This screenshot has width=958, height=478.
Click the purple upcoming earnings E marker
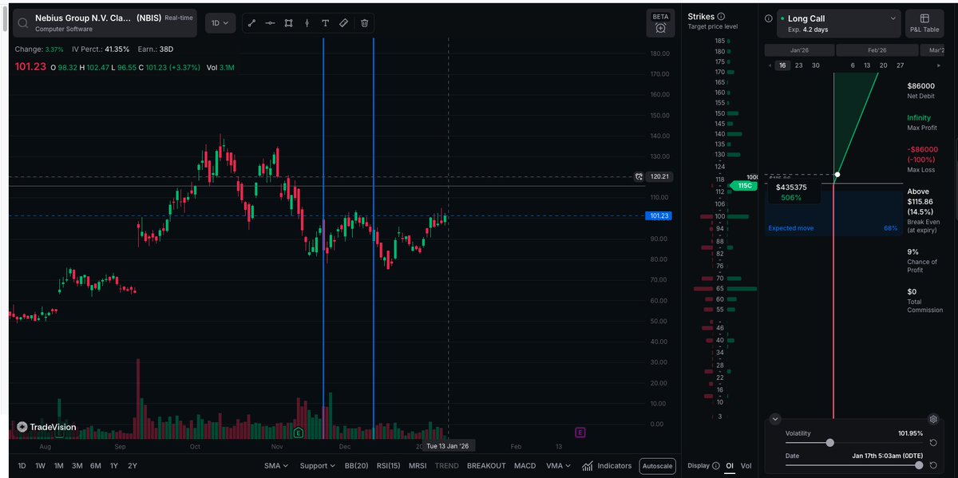click(x=580, y=432)
